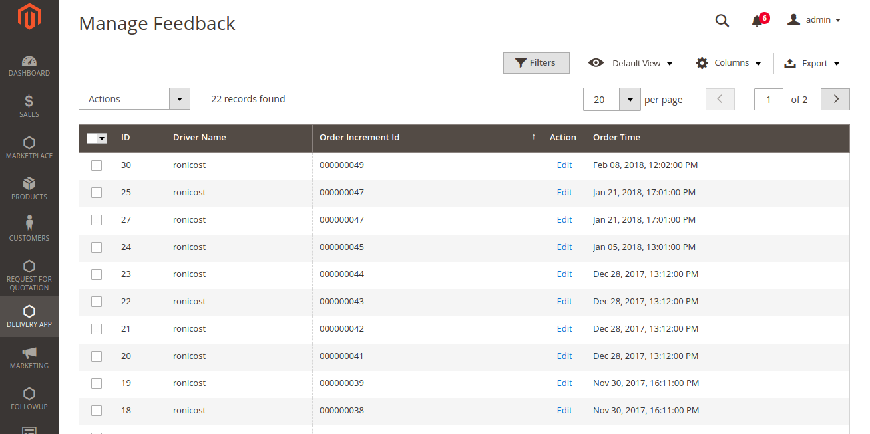Click the current page number field
870x434 pixels.
[x=768, y=100]
